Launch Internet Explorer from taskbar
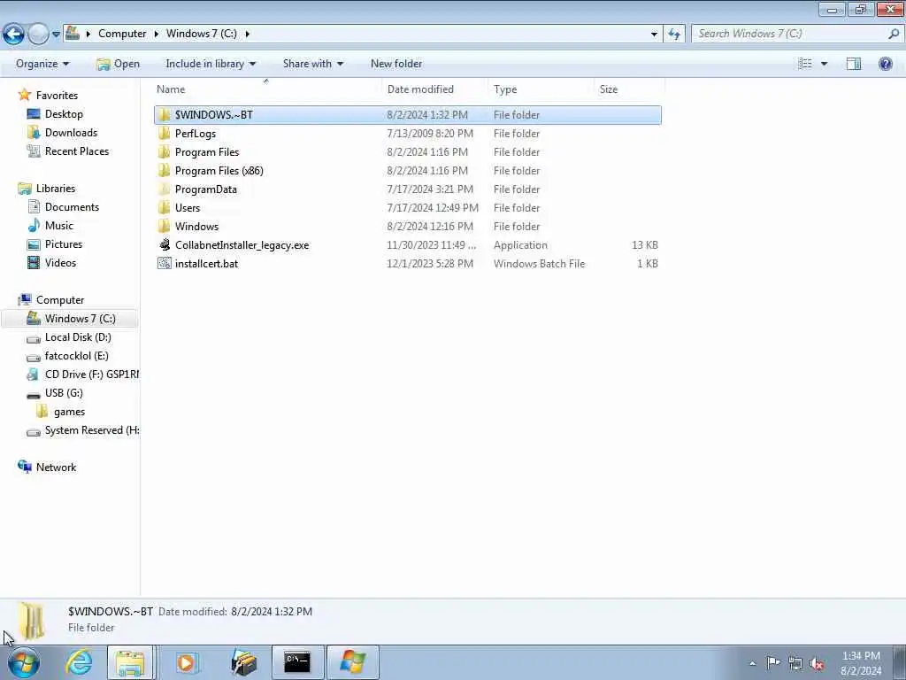Viewport: 906px width, 680px height. coord(78,662)
